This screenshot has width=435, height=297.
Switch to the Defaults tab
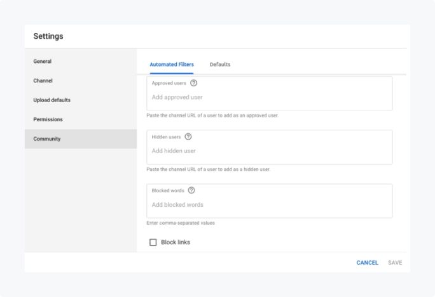pyautogui.click(x=220, y=65)
